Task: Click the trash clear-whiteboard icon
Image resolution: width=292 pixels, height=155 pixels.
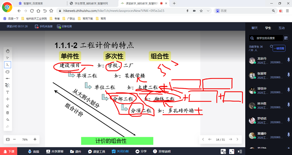Action: tap(8, 113)
